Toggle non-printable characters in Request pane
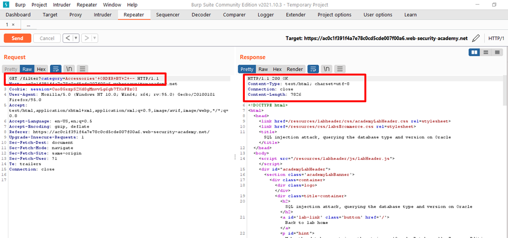 click(69, 69)
